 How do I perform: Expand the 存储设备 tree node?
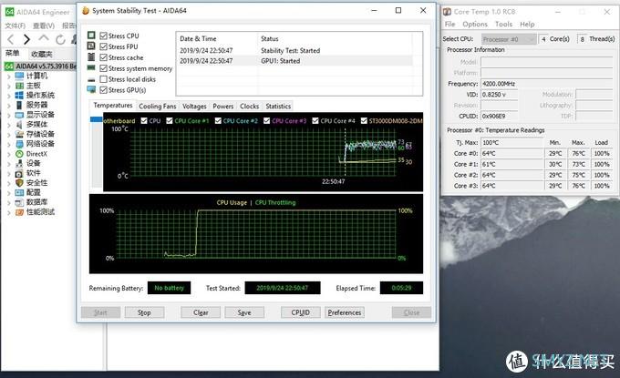[x=9, y=134]
